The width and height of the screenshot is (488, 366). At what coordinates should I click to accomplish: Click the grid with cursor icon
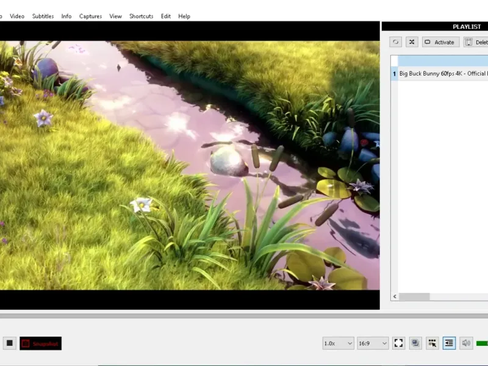coord(432,343)
